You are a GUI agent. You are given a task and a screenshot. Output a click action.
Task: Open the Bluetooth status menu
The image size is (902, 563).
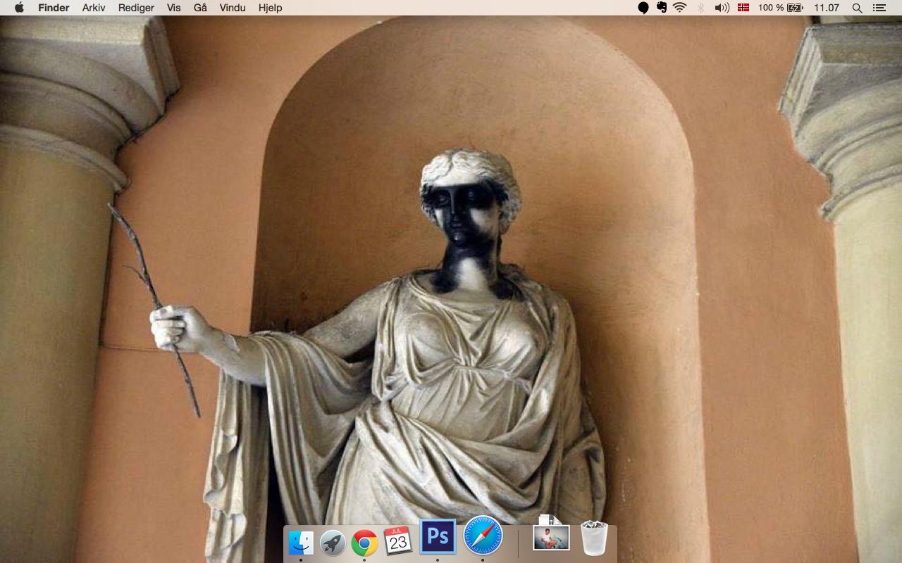click(x=700, y=8)
